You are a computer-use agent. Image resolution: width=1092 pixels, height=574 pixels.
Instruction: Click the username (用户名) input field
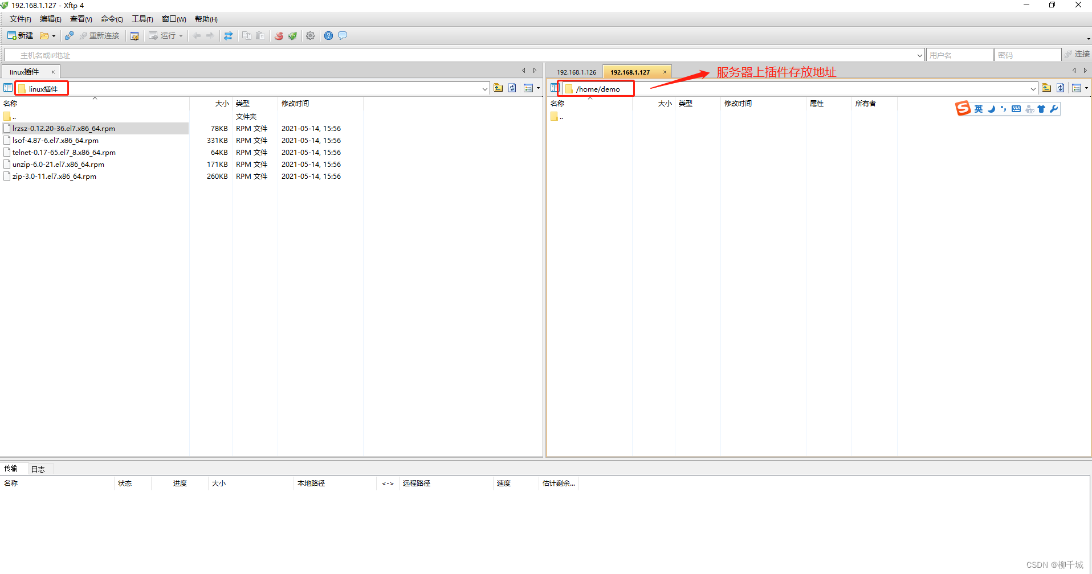click(960, 55)
